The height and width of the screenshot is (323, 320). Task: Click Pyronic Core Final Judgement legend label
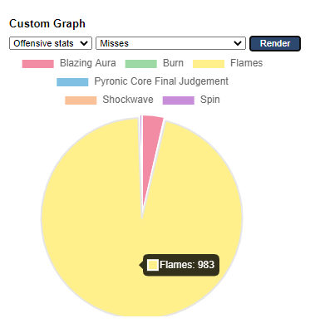(x=161, y=81)
